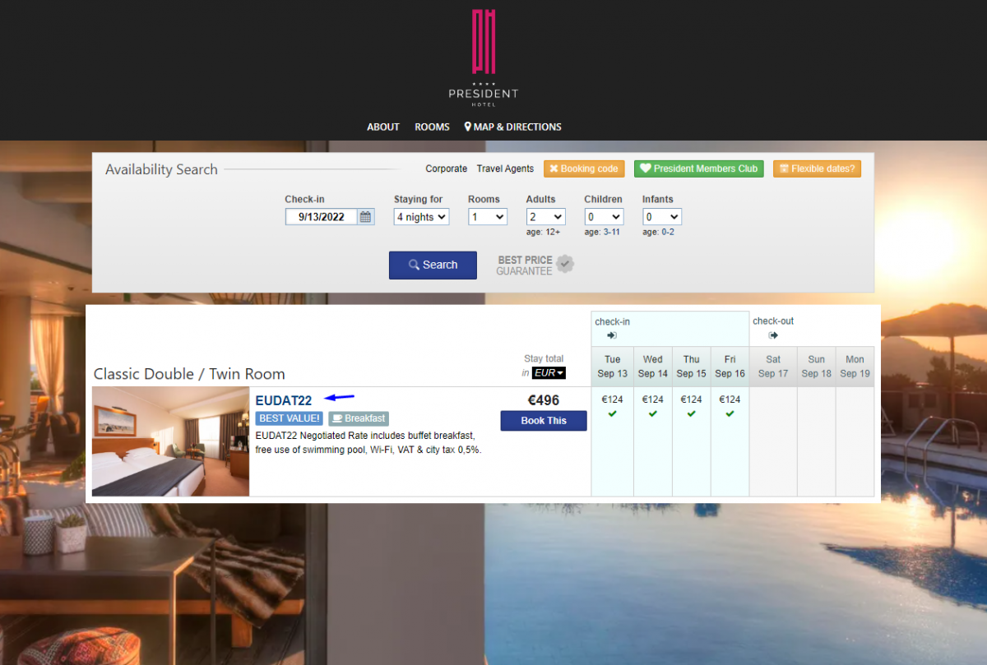Click the President Hotel logo

[x=484, y=58]
